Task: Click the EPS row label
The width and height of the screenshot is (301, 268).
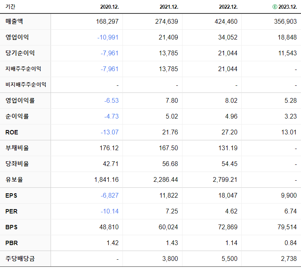Action: tap(11, 195)
